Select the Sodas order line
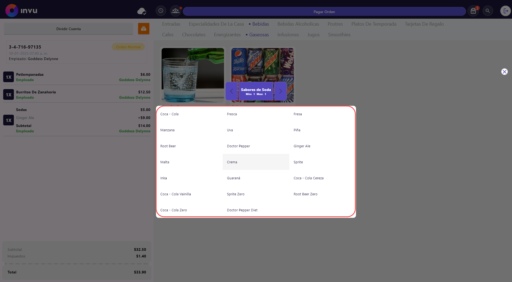 pyautogui.click(x=77, y=120)
